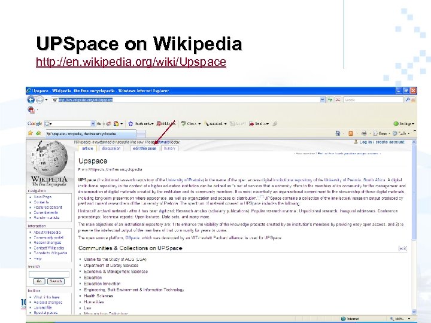Screen dimensions: 431x323
Task: Open the Page menu in command bar
Action: pyautogui.click(x=382, y=133)
